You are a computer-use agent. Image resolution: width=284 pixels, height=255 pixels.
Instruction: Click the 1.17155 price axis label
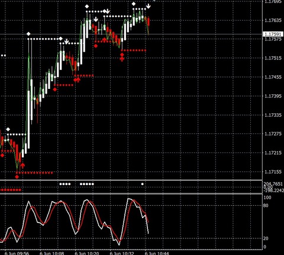(273, 172)
